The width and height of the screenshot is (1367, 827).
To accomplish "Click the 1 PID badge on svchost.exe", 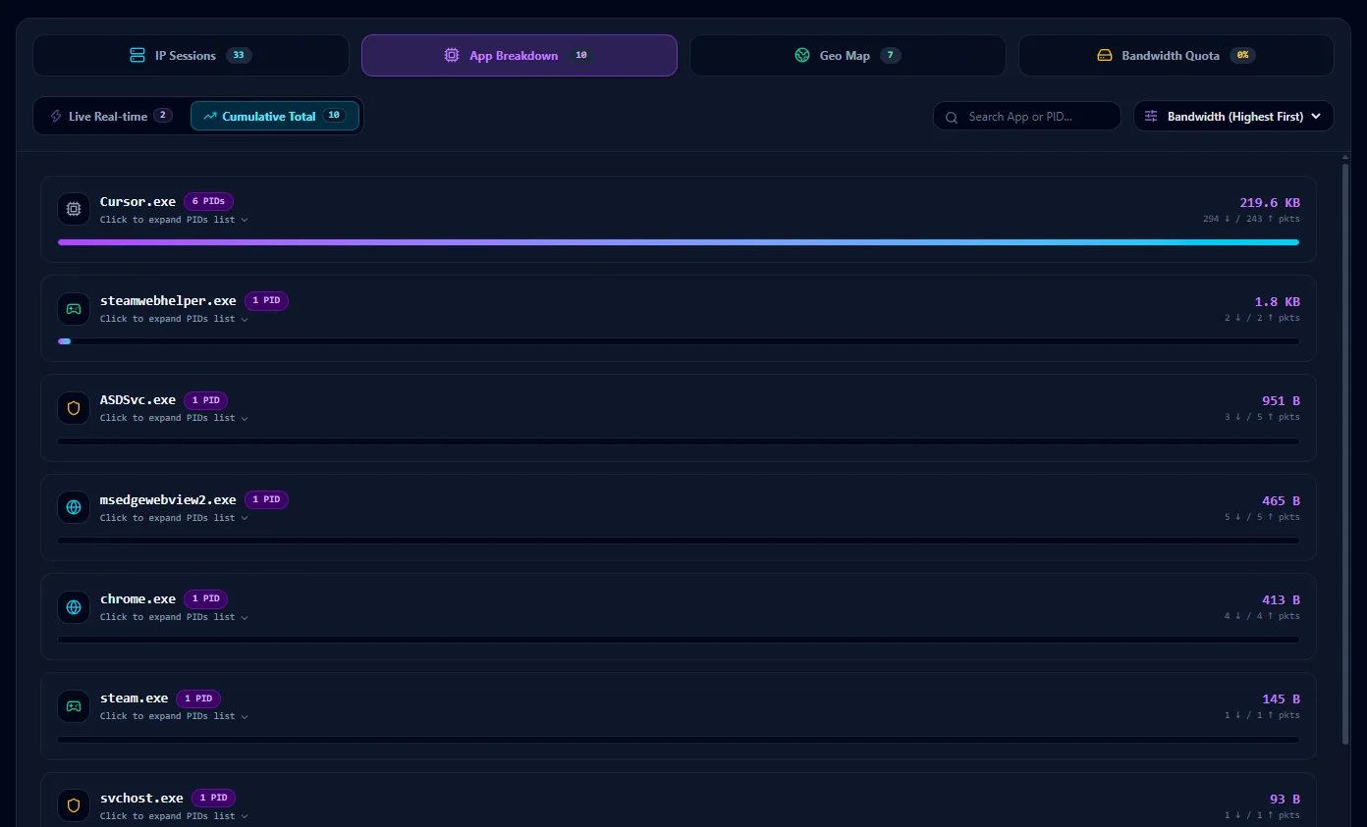I will (x=213, y=798).
